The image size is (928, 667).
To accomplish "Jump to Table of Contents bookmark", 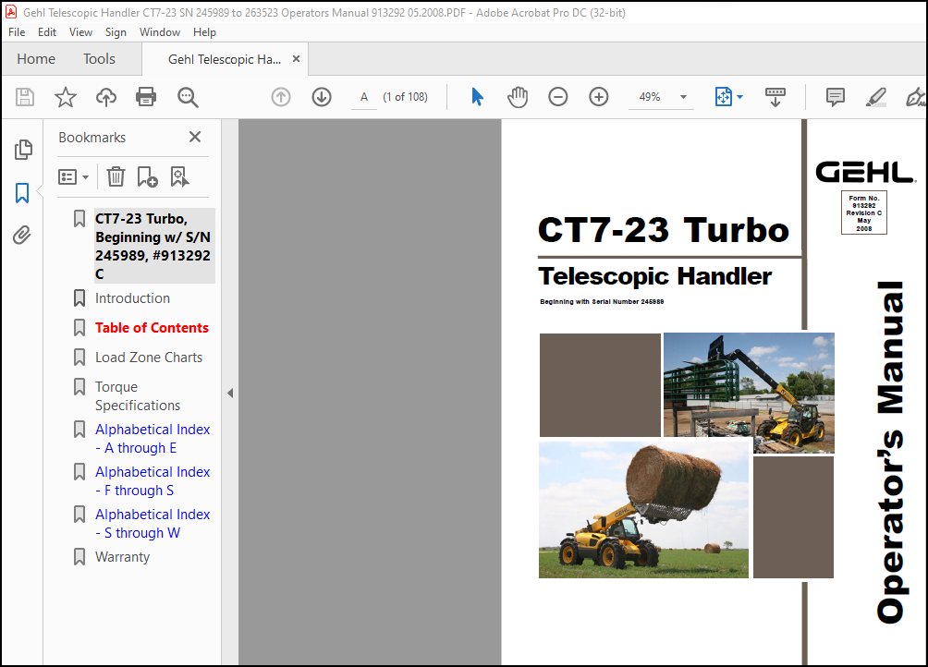I will (153, 328).
